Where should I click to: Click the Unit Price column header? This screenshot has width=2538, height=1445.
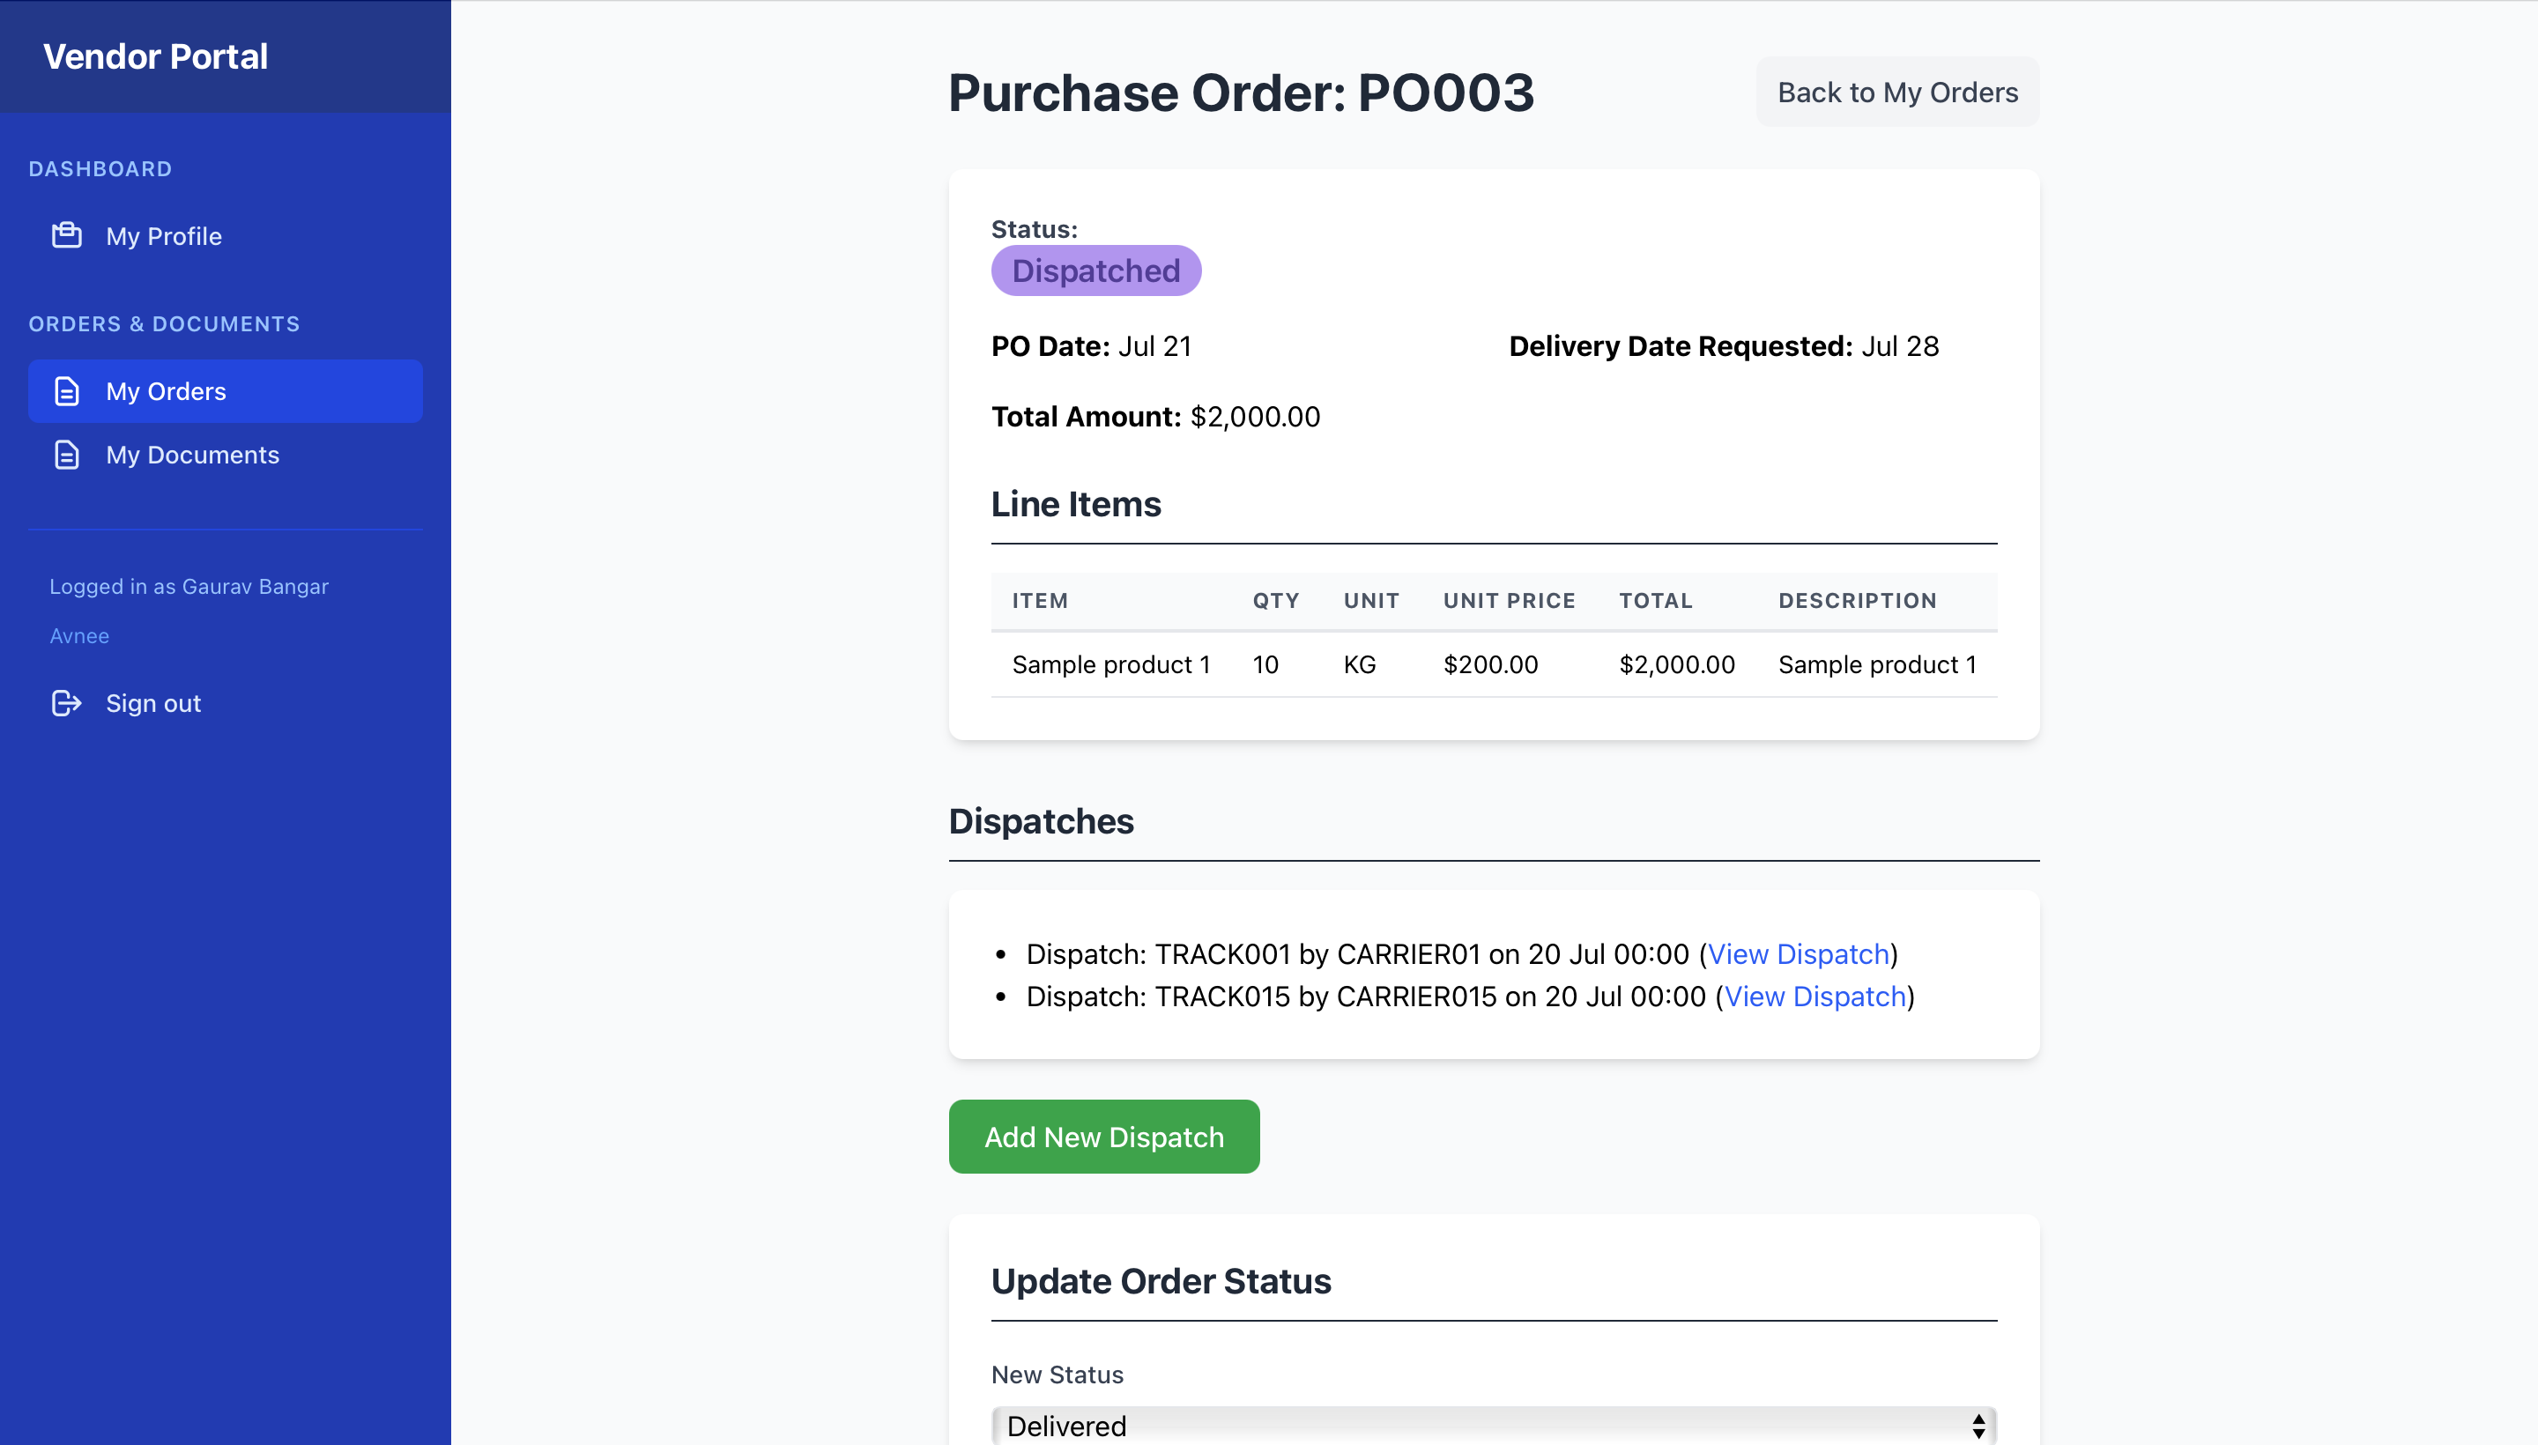point(1509,600)
